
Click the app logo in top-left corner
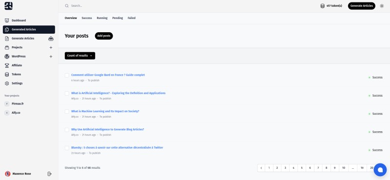pyautogui.click(x=8, y=6)
